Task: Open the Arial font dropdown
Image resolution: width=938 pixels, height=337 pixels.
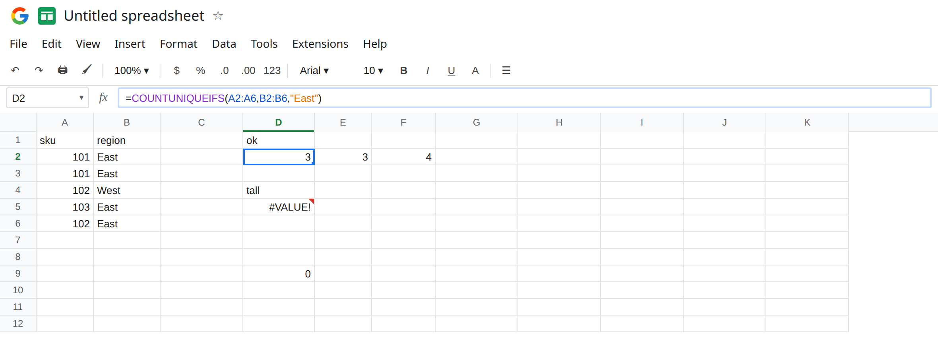Action: [314, 70]
